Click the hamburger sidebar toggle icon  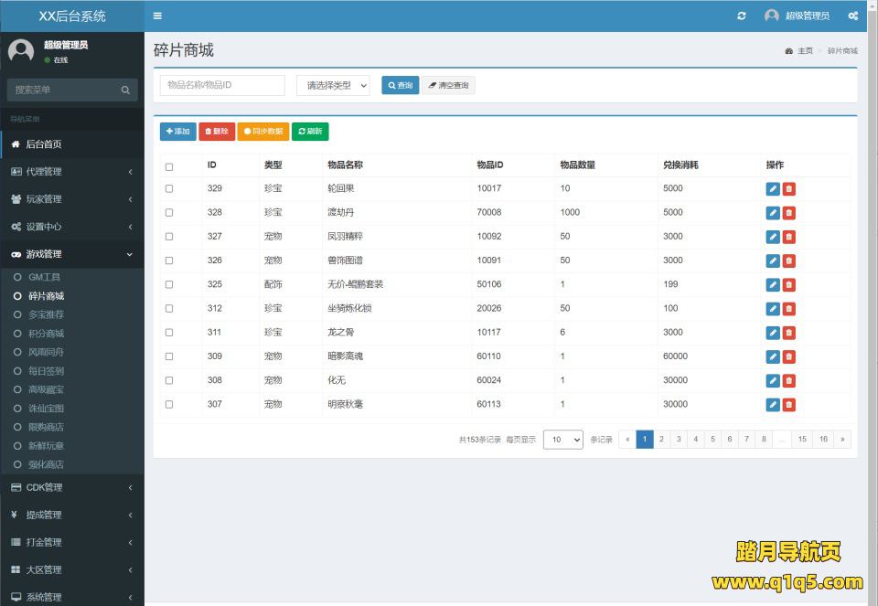(157, 16)
